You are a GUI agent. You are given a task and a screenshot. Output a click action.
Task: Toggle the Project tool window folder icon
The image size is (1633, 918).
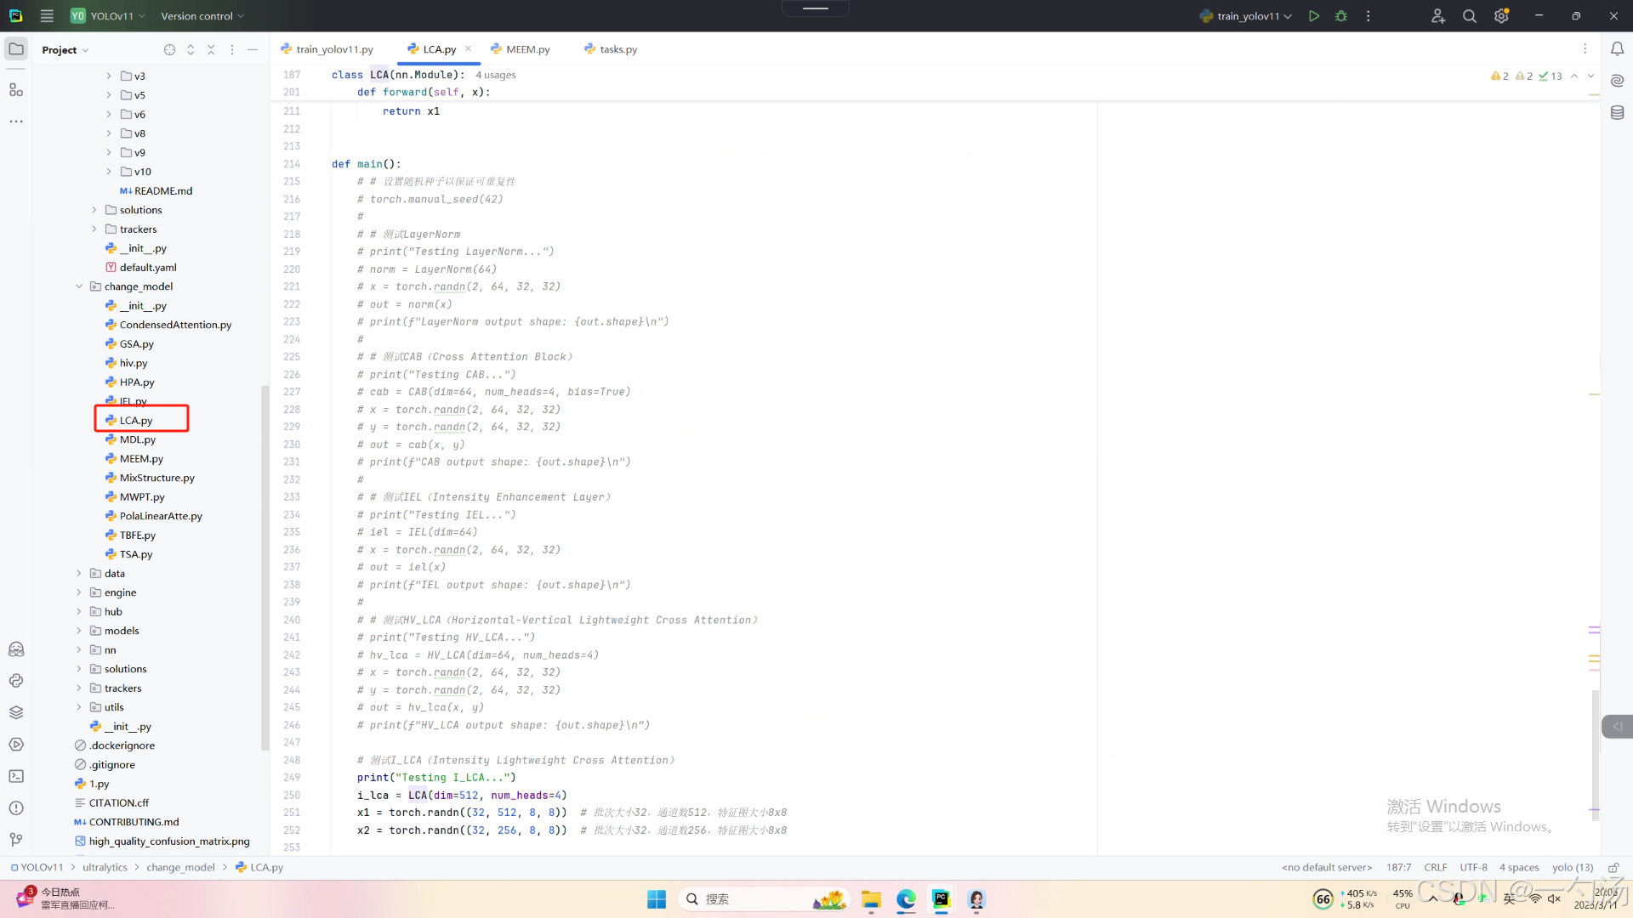[x=16, y=49]
